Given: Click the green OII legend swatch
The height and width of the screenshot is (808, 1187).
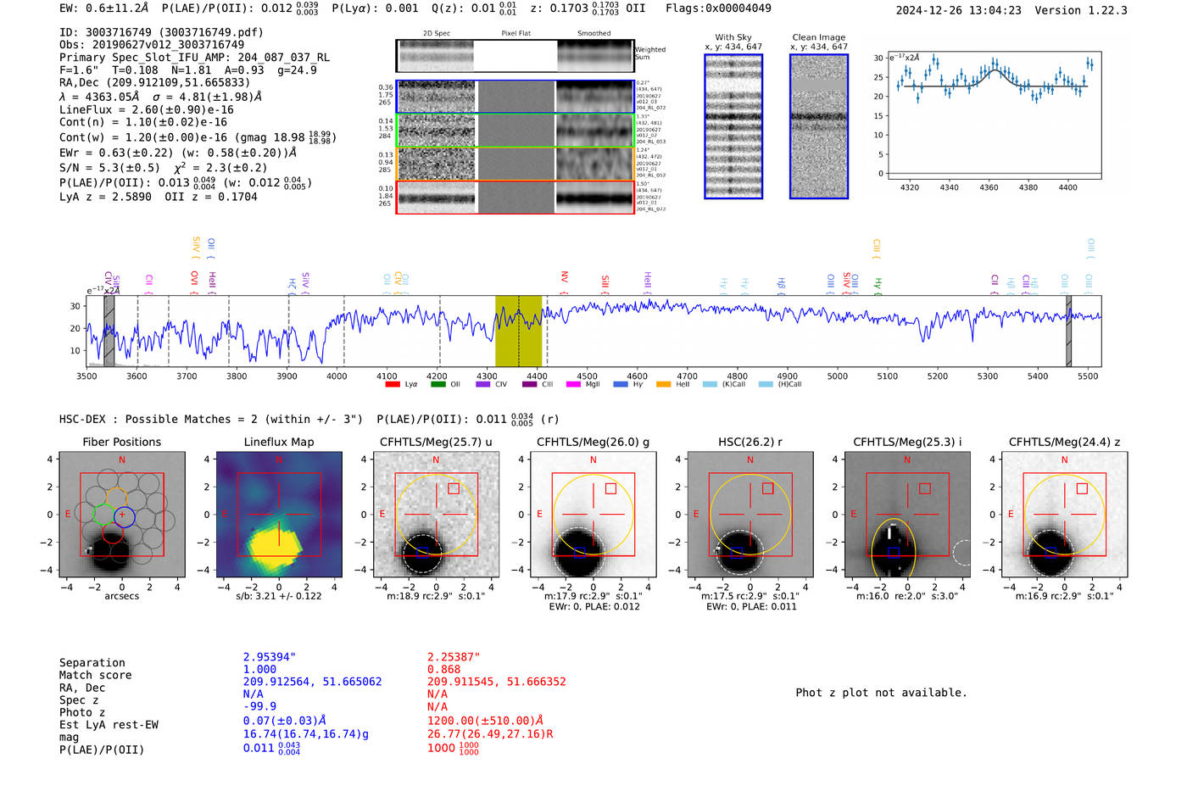Looking at the screenshot, I should [437, 384].
